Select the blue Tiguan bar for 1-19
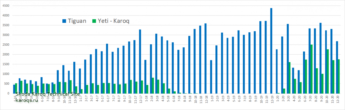Screen dimensions: 345x110 click(x=211, y=77)
